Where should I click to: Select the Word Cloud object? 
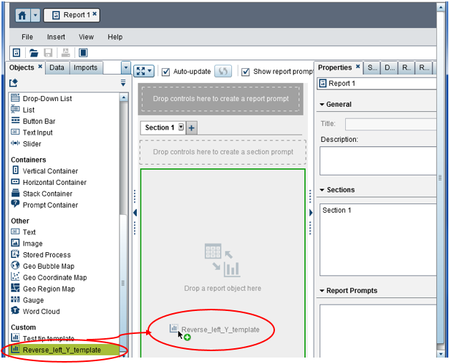[42, 312]
